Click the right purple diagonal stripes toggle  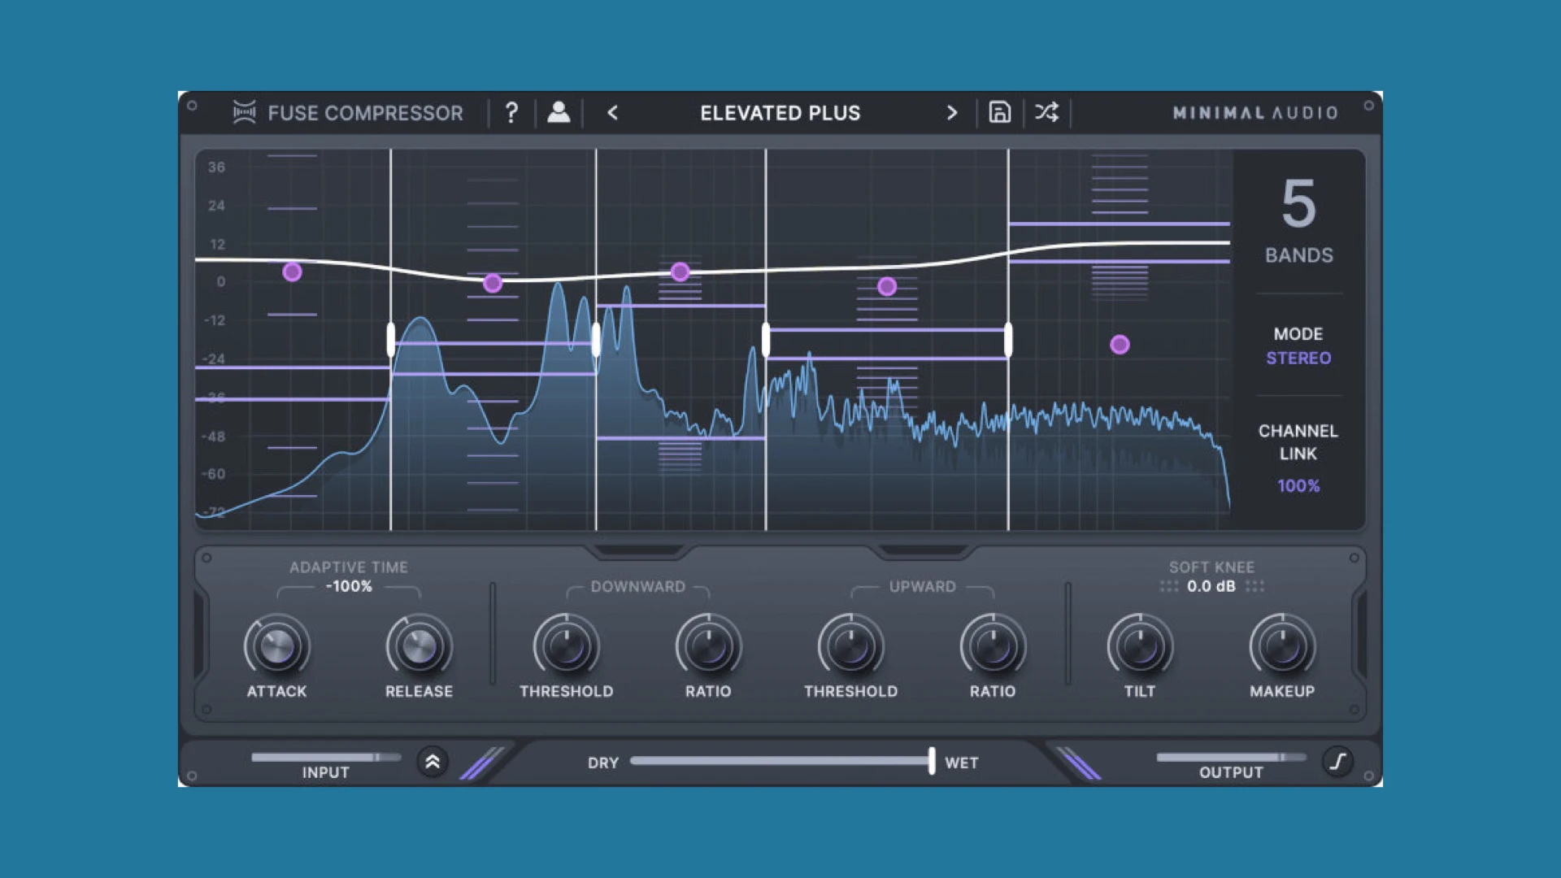click(x=1079, y=763)
